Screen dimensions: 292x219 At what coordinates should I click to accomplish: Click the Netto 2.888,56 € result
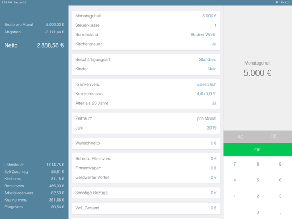pos(34,45)
